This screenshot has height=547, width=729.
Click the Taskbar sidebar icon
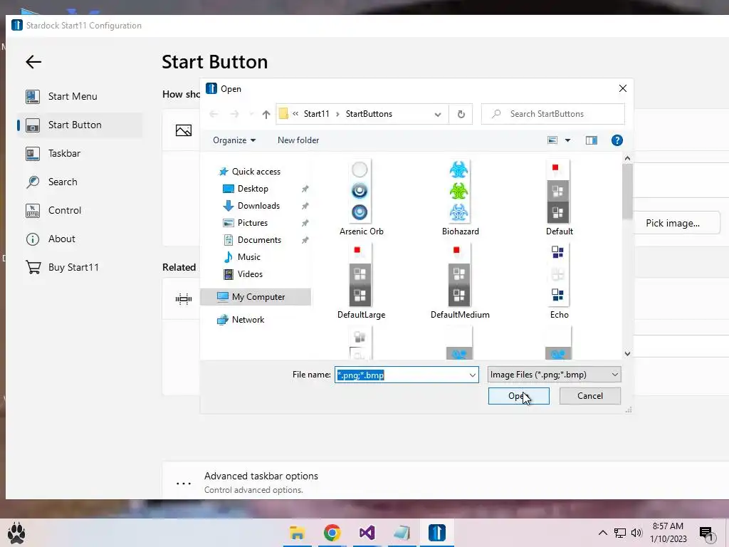[x=33, y=154]
